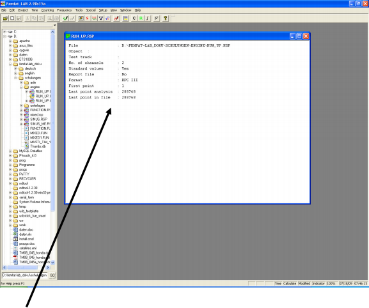Screen dimensions: 369x308
Task: Open the Setup menu
Action: tap(103, 10)
